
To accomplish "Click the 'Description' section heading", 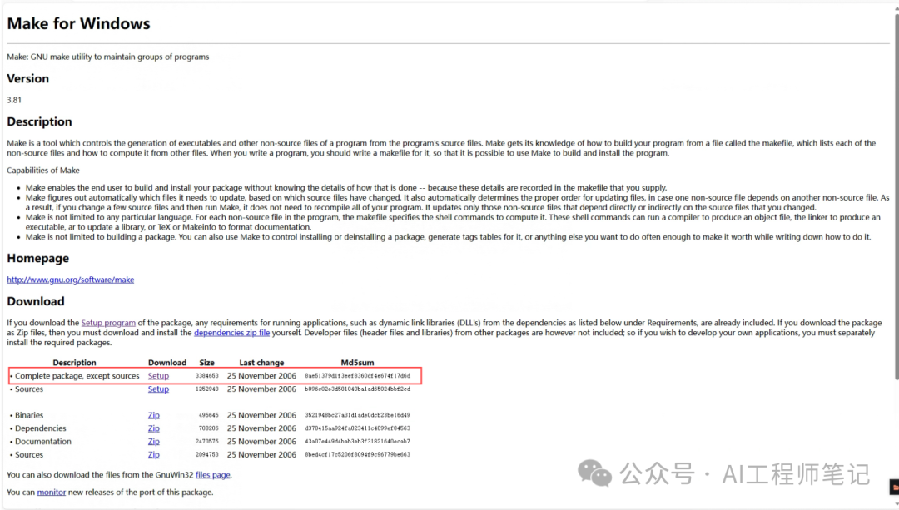I will pos(40,121).
